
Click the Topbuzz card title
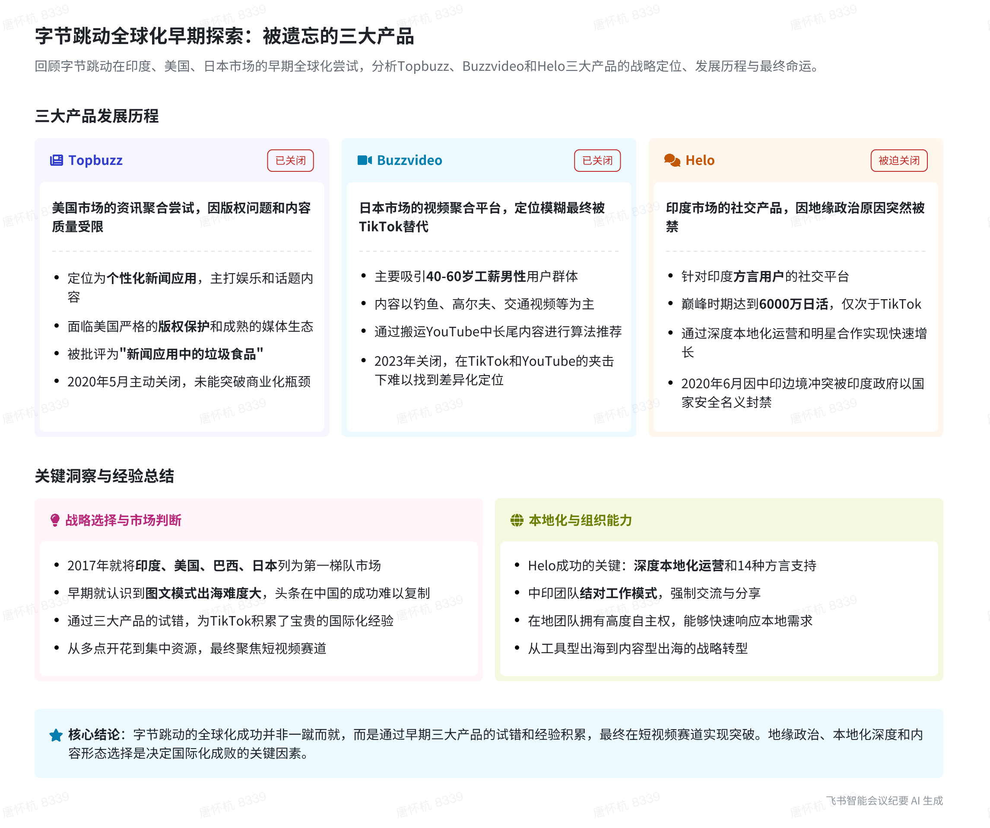click(95, 160)
